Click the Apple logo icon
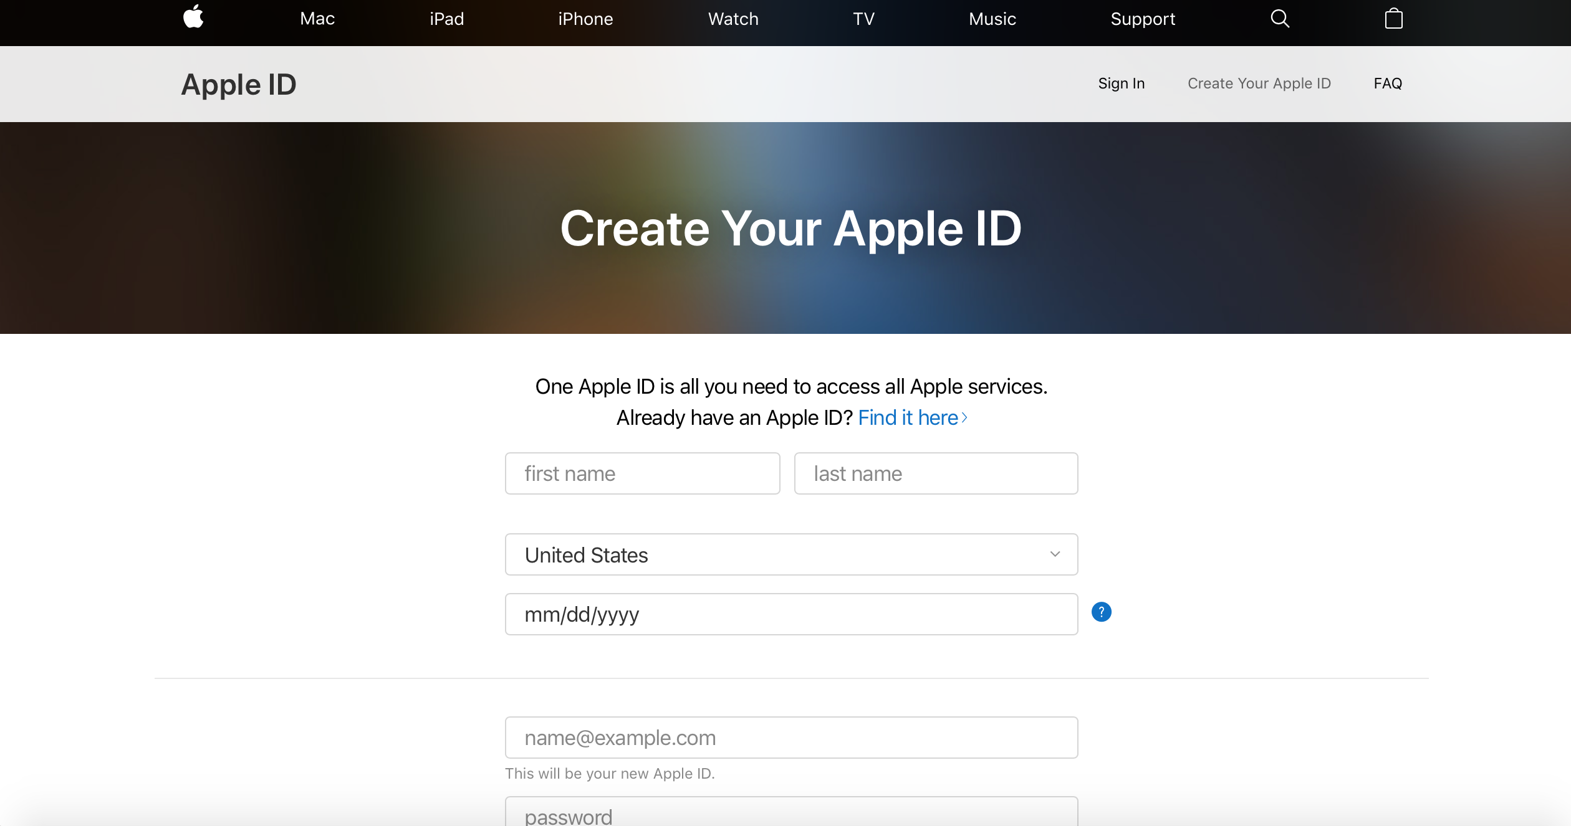 click(x=193, y=17)
